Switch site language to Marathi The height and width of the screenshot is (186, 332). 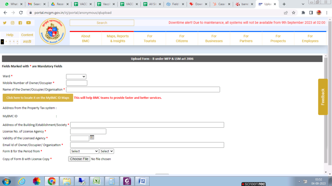click(27, 41)
